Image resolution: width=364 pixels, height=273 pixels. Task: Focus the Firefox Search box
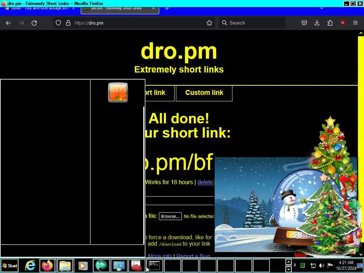(252, 23)
